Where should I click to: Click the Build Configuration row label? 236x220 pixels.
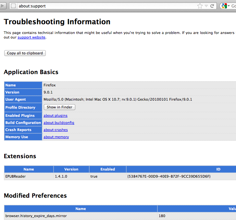coord(23,123)
